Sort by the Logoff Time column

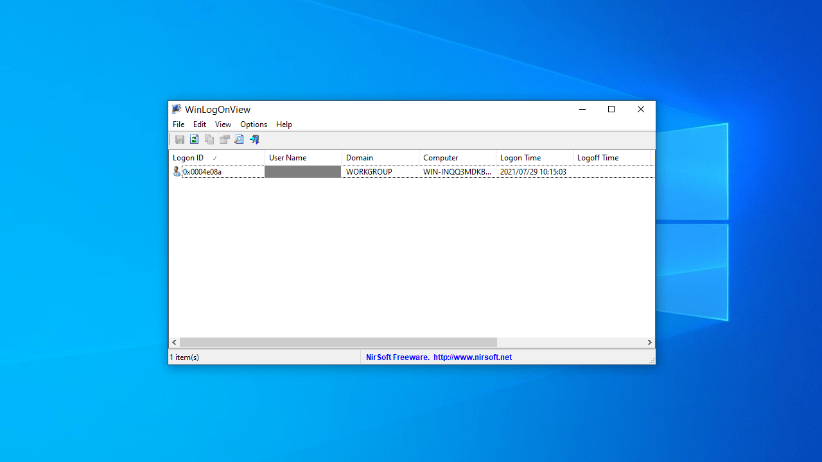611,158
